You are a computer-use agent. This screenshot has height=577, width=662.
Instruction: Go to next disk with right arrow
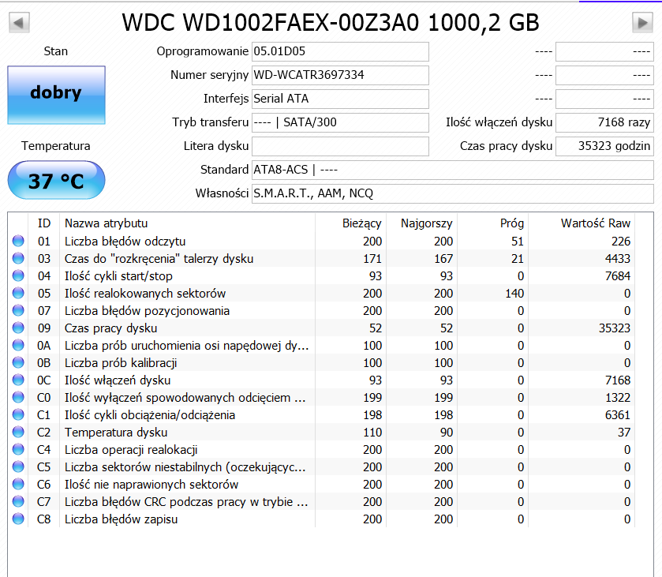pos(642,22)
